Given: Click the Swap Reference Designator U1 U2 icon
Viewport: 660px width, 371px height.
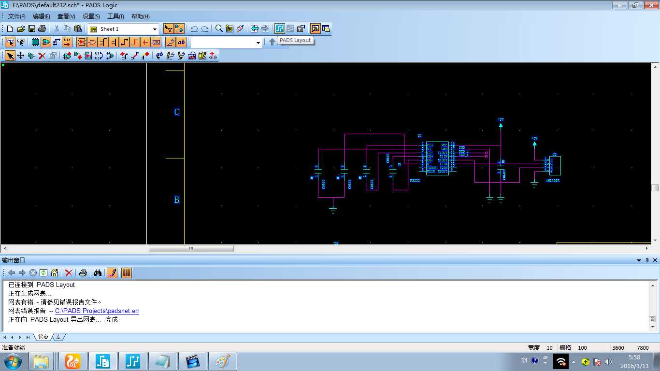Looking at the screenshot, I should [99, 56].
